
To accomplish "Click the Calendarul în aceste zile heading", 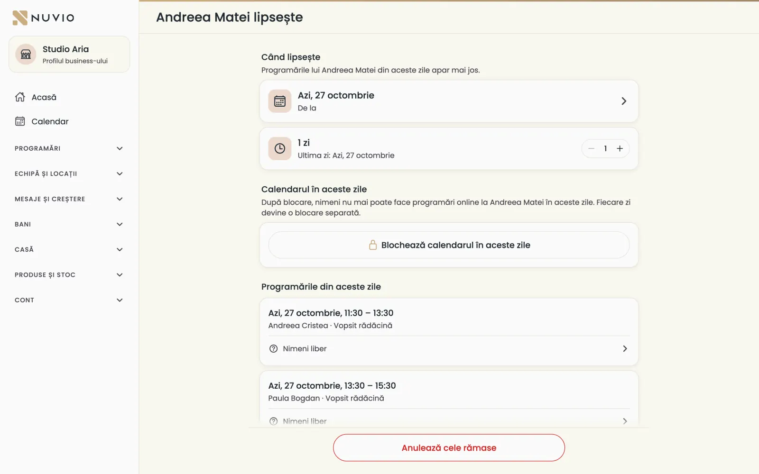I will pos(314,189).
